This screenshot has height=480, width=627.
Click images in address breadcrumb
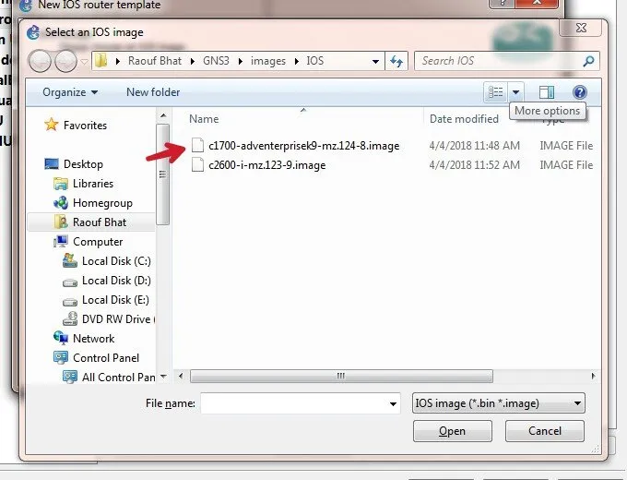pos(268,61)
